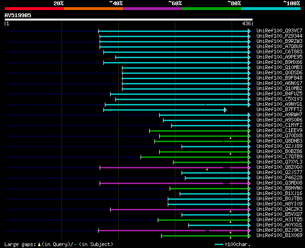
Task: Click the B7FFT2 alignment end arrowhead
Action: tap(225, 110)
